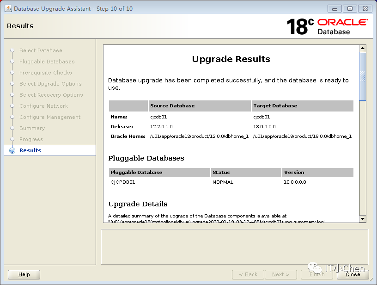Click the Name: row label
This screenshot has width=377, height=285.
tap(119, 117)
